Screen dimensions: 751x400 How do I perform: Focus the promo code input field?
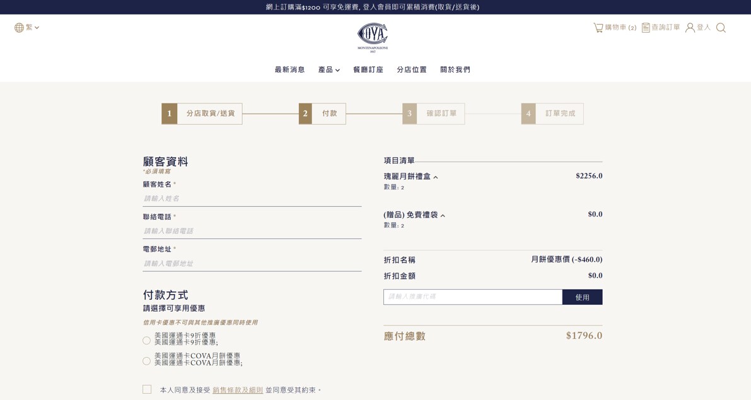[x=472, y=297]
